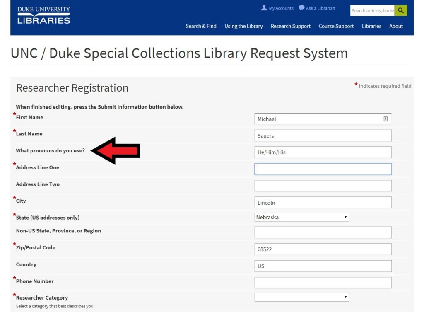Click the pronouns field showing He/Him/His
This screenshot has width=424, height=312.
[x=323, y=152]
